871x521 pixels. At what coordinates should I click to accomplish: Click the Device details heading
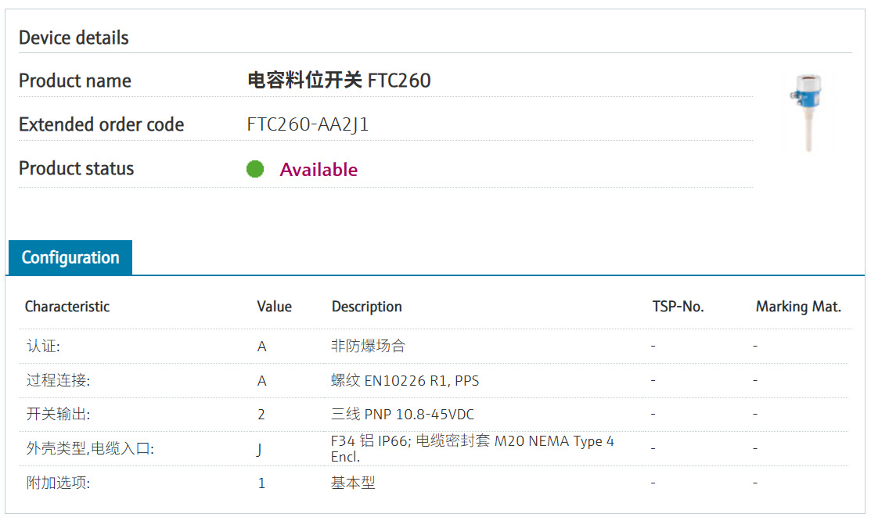pyautogui.click(x=74, y=38)
